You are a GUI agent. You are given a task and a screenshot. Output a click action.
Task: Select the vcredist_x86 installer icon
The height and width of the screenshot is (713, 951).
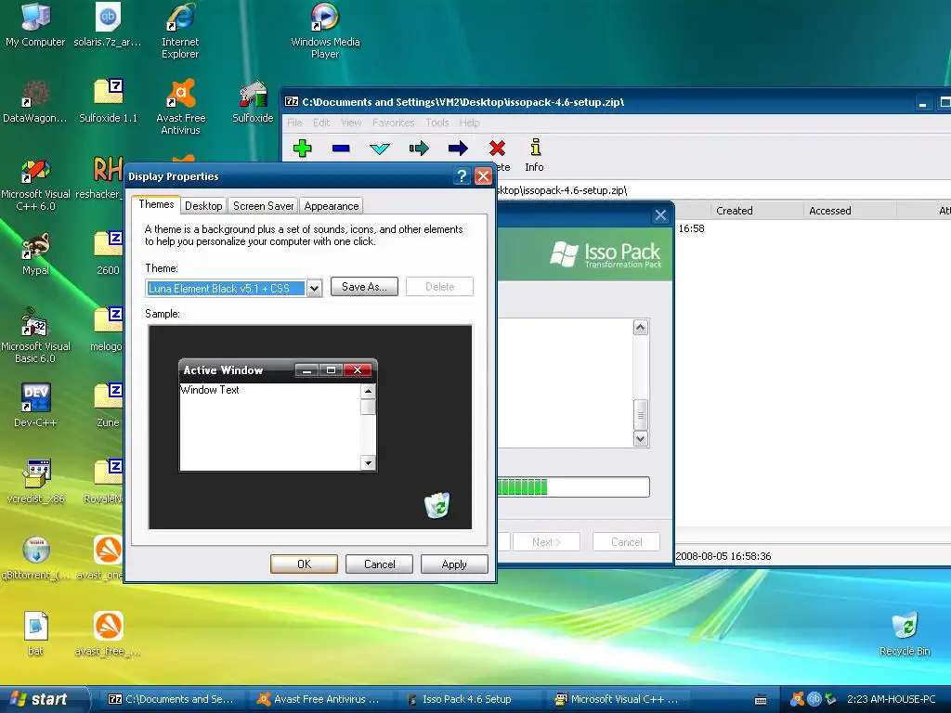(35, 482)
